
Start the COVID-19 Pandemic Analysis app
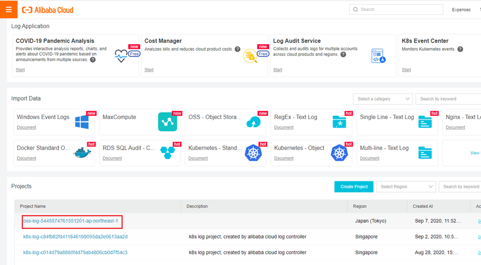pos(20,70)
